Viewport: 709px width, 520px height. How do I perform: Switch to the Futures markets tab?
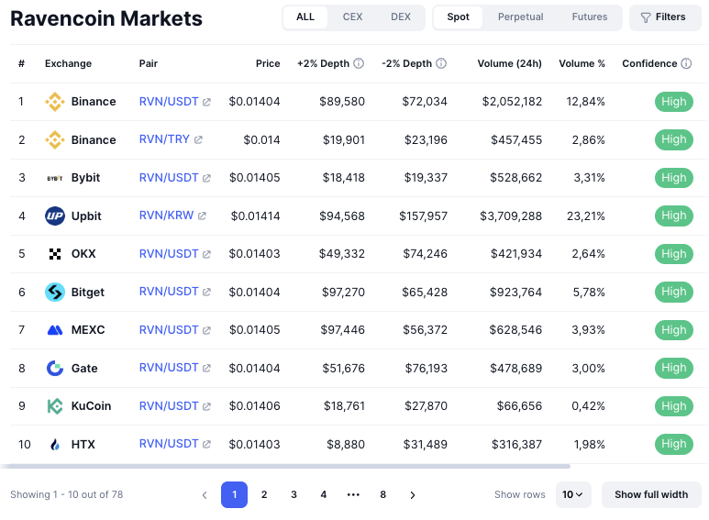589,17
